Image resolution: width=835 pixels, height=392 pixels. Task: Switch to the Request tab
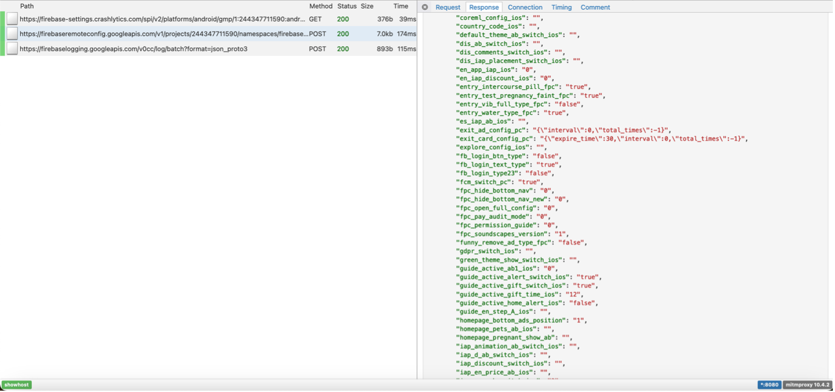coord(448,7)
